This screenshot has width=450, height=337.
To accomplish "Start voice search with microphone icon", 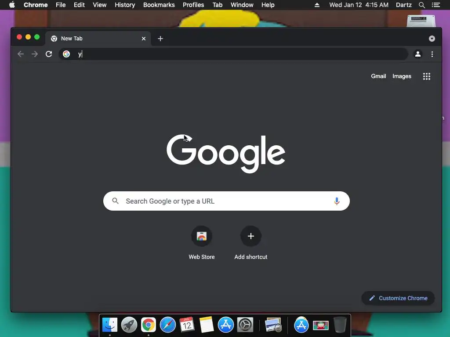I will 337,201.
